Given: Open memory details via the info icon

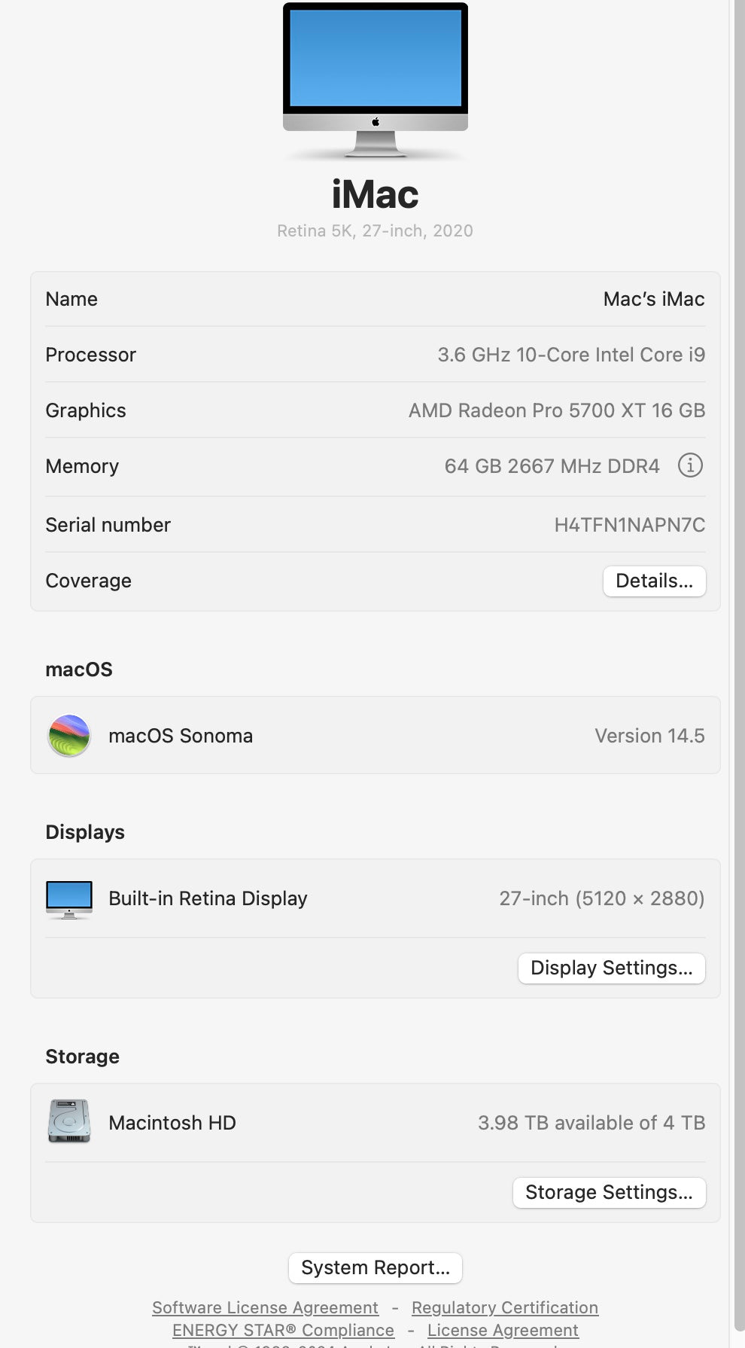Looking at the screenshot, I should [689, 465].
